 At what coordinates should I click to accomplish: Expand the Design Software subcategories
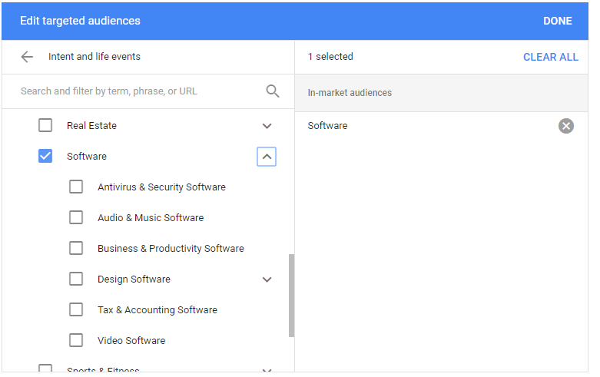pyautogui.click(x=267, y=279)
